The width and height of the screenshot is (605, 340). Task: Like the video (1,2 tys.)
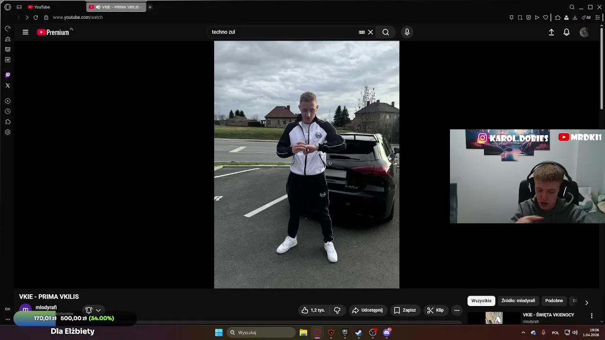pyautogui.click(x=313, y=310)
